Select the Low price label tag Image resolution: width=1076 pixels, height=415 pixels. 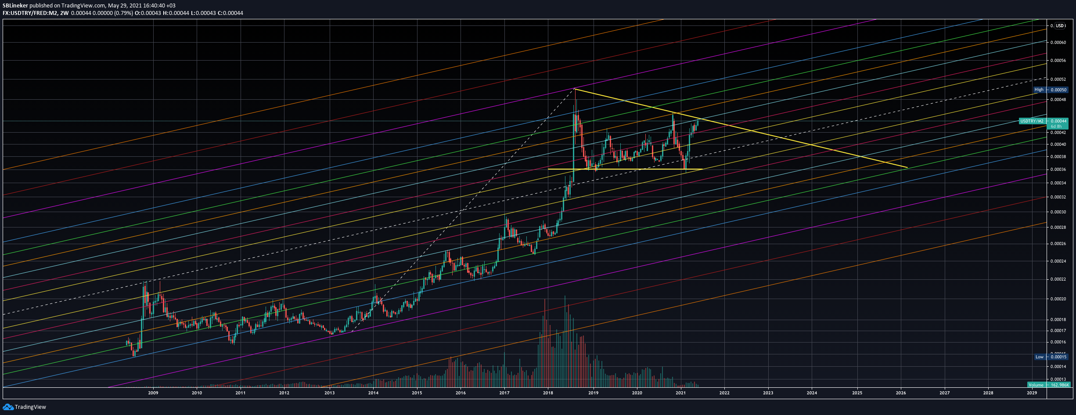pos(1040,357)
